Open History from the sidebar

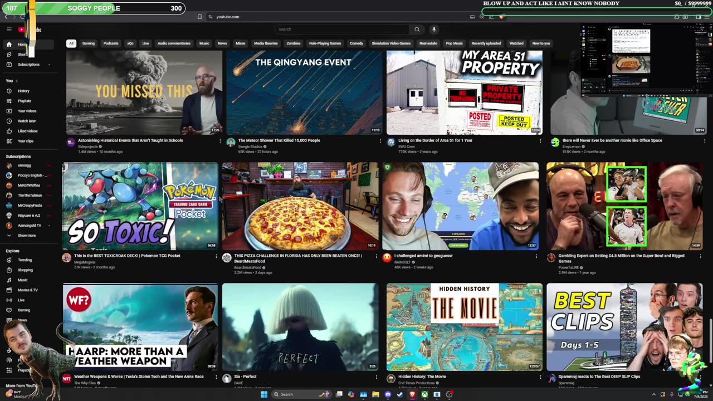23,91
